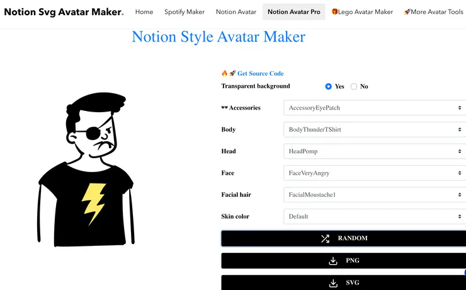This screenshot has width=466, height=290.
Task: Open the Home nav link
Action: point(144,12)
